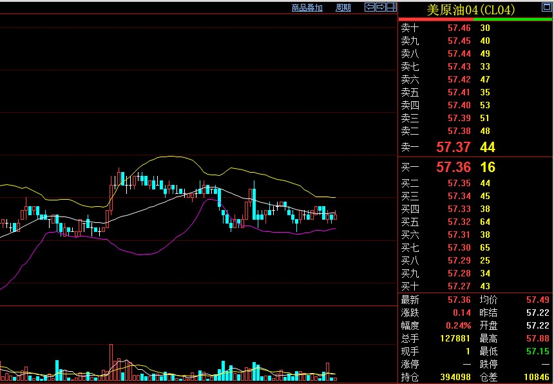Select the 买四 row price 57.33
The image size is (554, 384).
[x=459, y=209]
